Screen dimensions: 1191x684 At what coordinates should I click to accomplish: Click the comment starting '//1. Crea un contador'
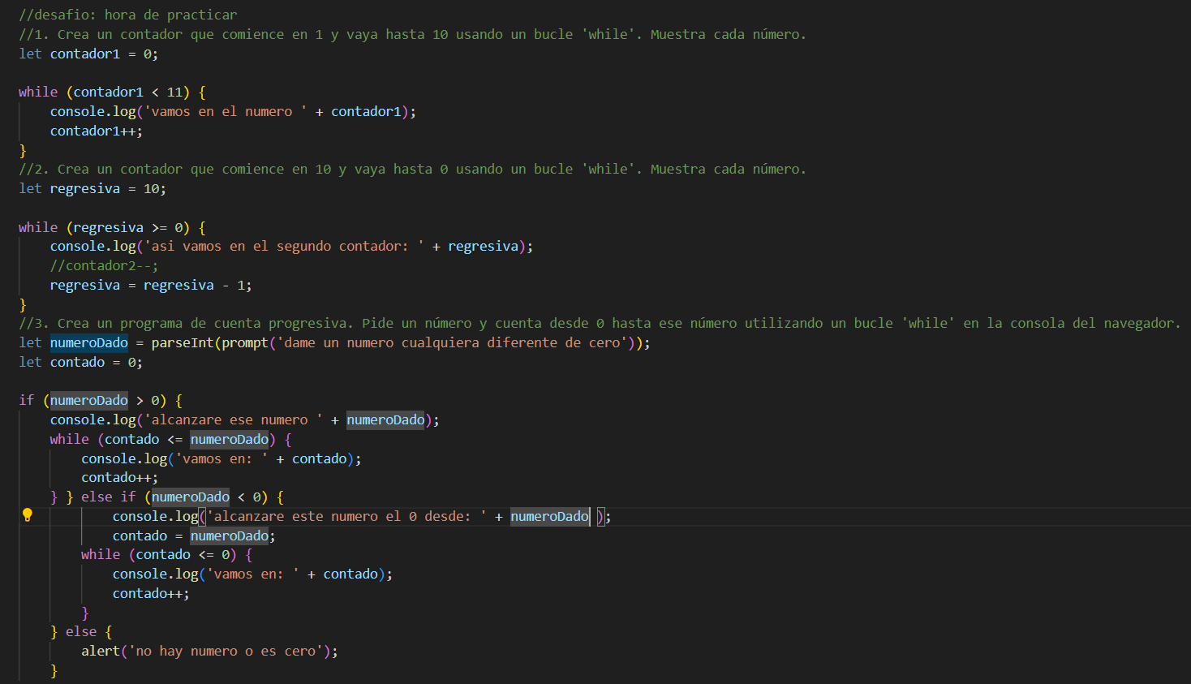(413, 34)
